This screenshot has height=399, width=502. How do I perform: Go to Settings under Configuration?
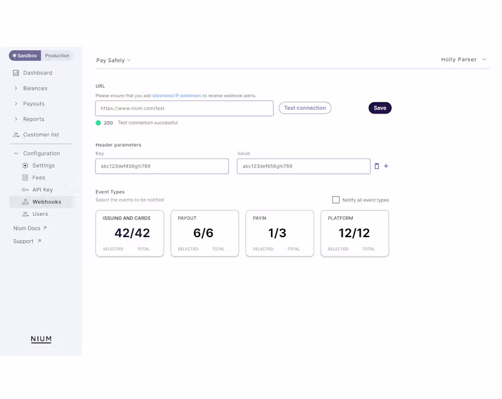tap(43, 166)
